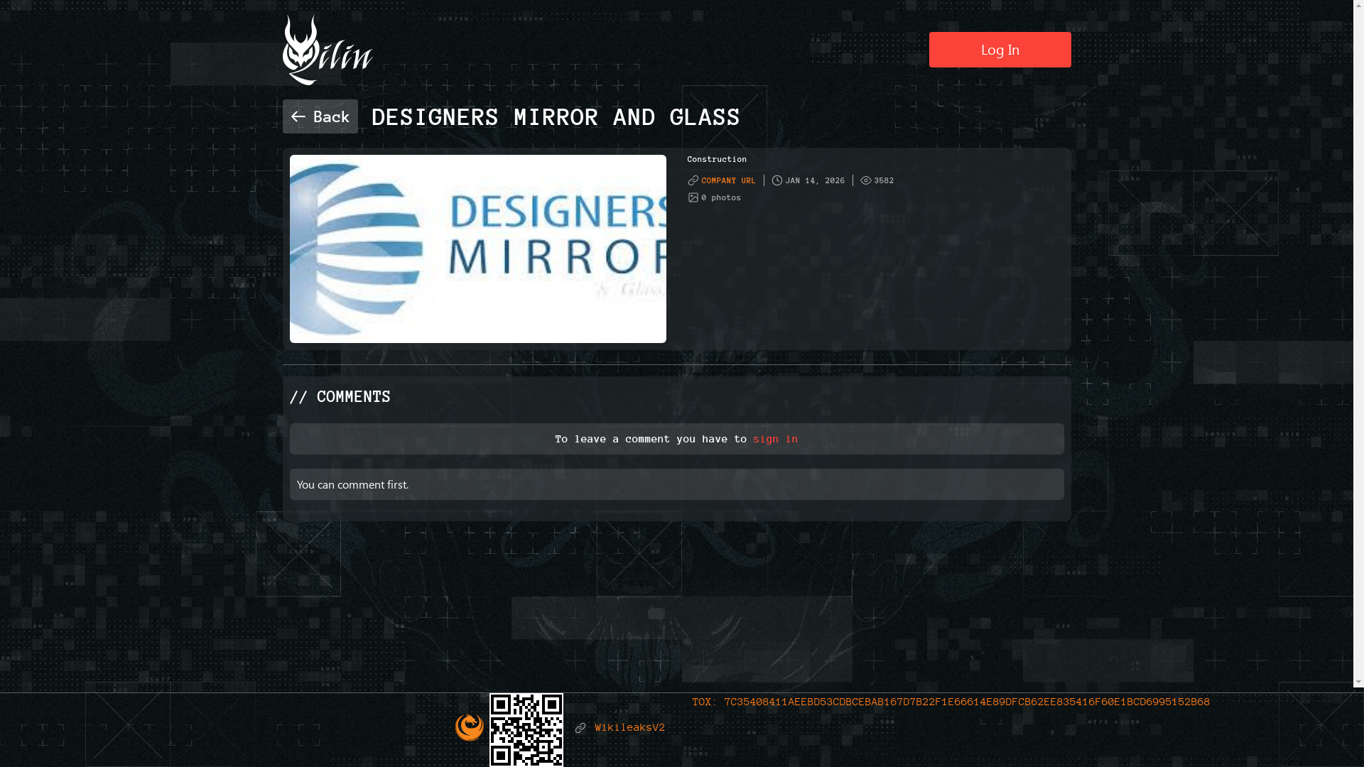Screen dimensions: 1364x767
Task: Go back using the Back button
Action: [320, 116]
